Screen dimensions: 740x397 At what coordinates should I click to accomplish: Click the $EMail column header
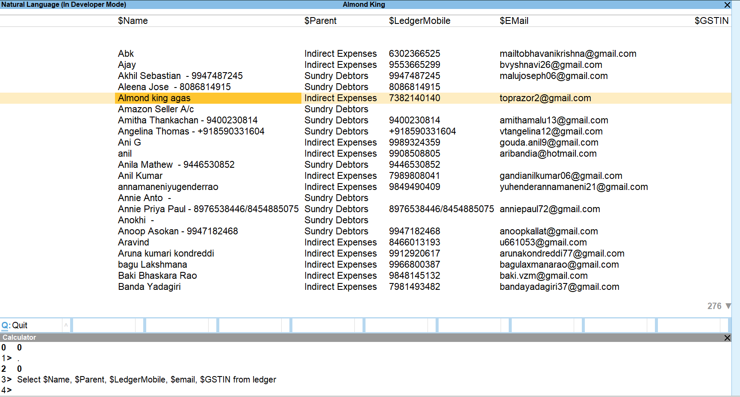pos(514,20)
